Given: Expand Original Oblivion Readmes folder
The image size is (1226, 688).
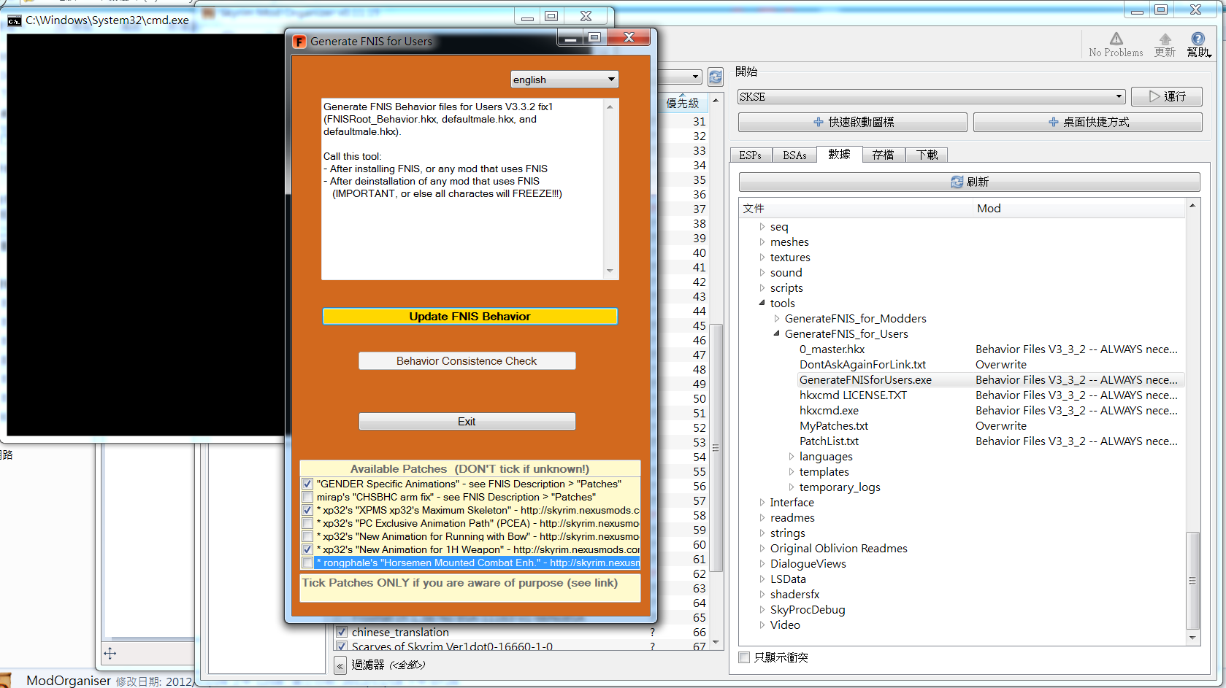Looking at the screenshot, I should tap(762, 549).
